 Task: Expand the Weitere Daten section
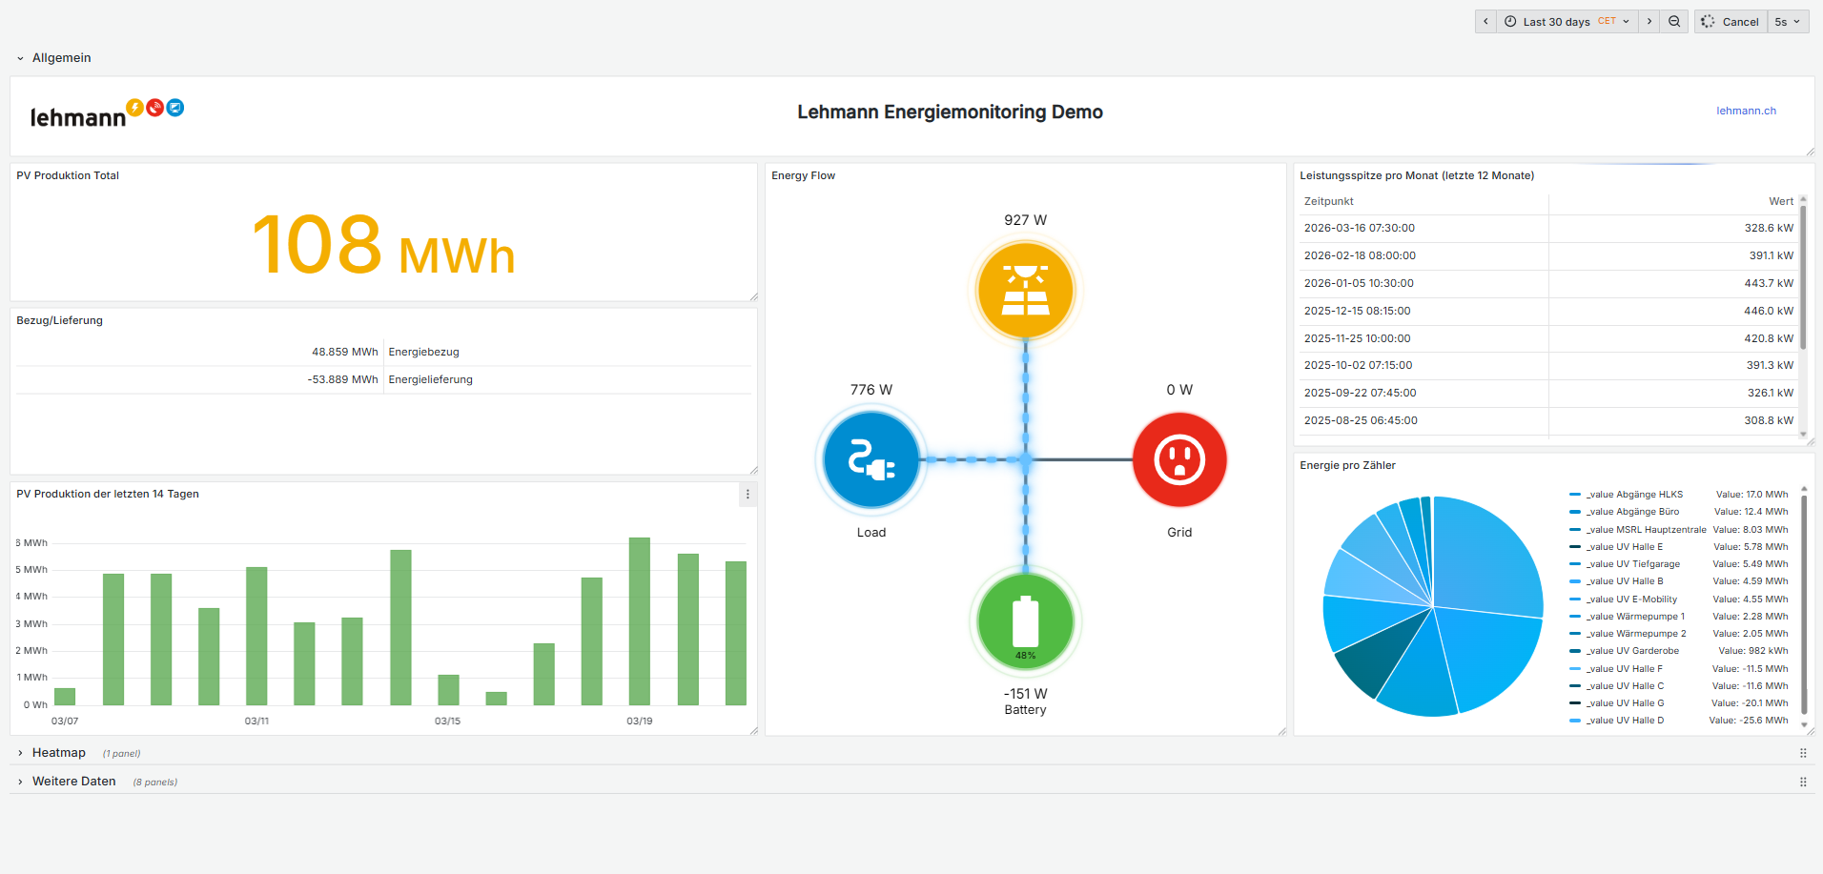[74, 781]
